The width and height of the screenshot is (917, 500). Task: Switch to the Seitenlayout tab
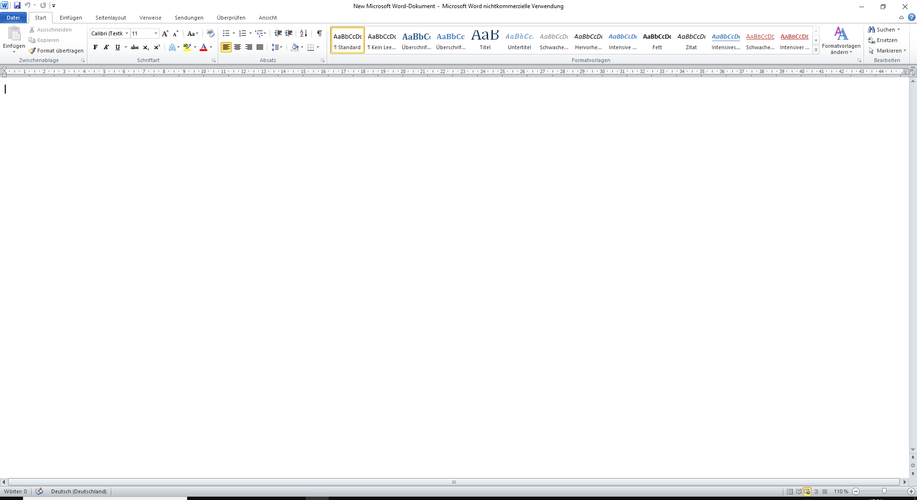pyautogui.click(x=111, y=18)
